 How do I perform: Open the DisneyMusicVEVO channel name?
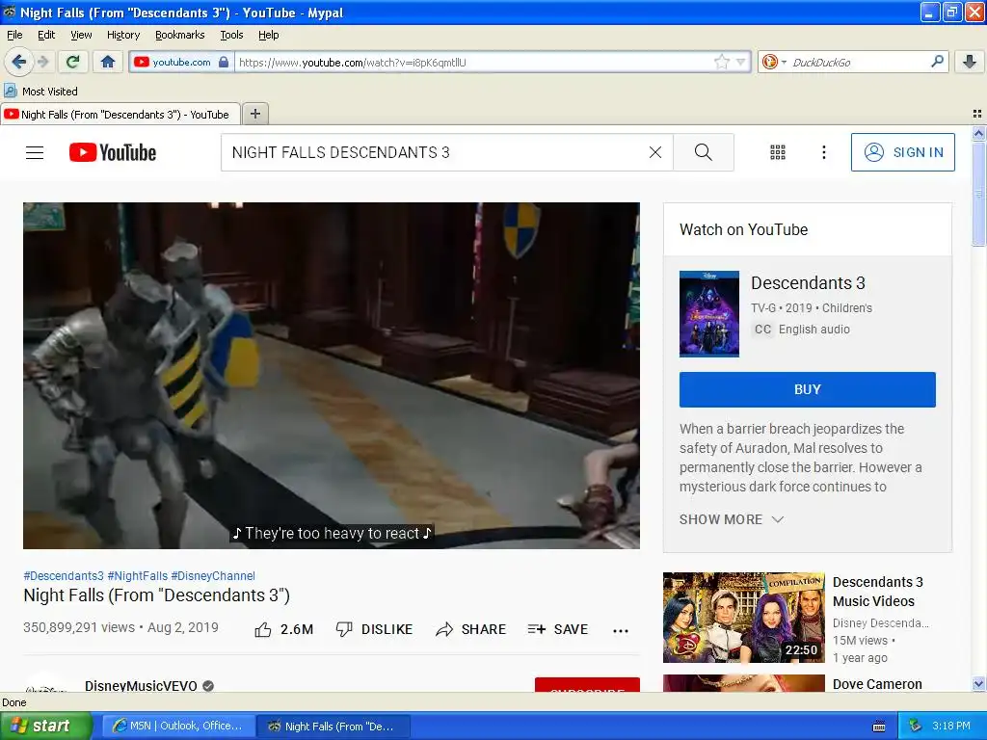click(x=141, y=685)
